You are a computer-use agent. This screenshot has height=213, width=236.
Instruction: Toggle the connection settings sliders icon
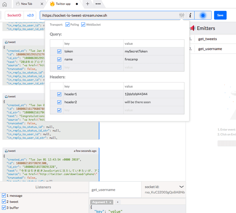(x=182, y=15)
